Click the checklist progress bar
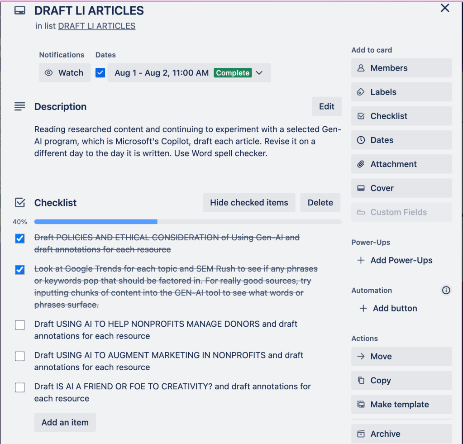This screenshot has width=463, height=444. coord(187,222)
